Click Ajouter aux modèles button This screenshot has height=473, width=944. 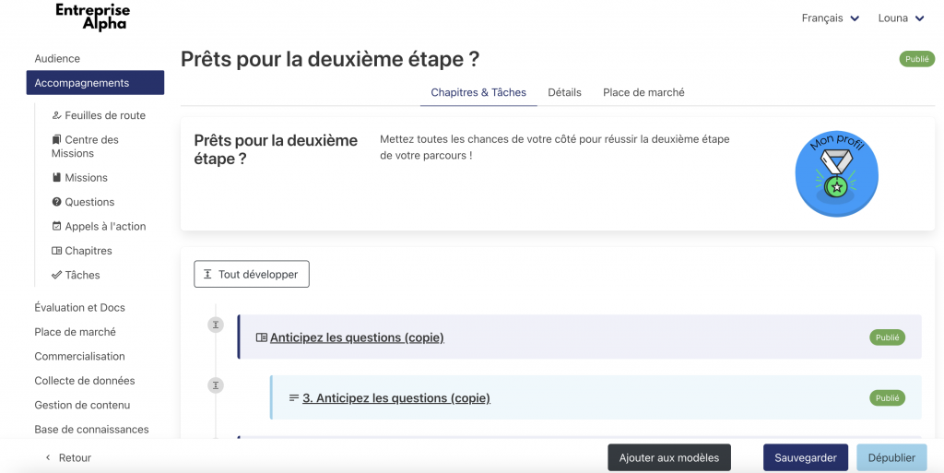pos(668,457)
